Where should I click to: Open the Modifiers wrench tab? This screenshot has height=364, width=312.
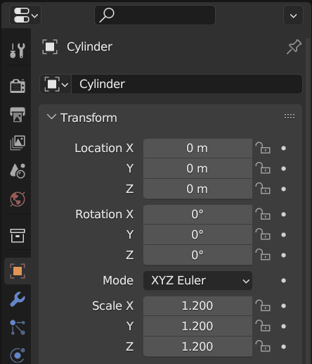pos(18,299)
